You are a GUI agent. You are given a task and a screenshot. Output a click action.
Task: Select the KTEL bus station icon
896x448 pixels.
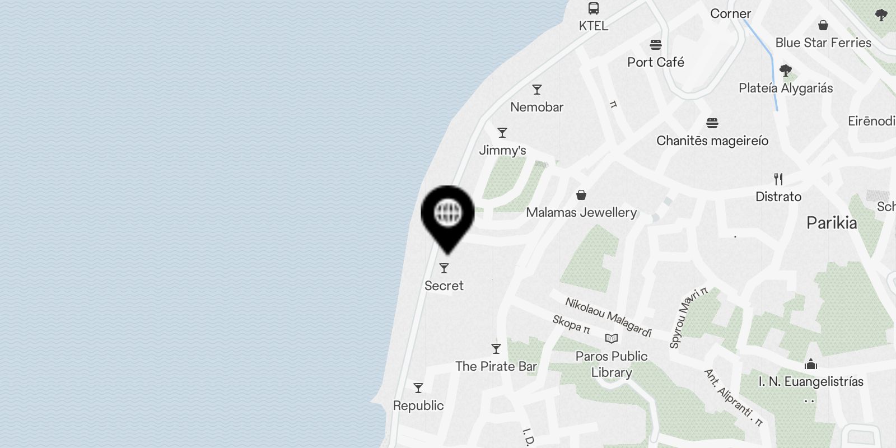click(x=594, y=8)
